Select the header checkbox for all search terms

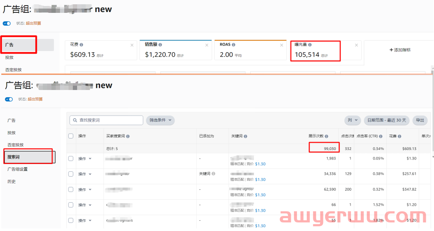coord(71,136)
